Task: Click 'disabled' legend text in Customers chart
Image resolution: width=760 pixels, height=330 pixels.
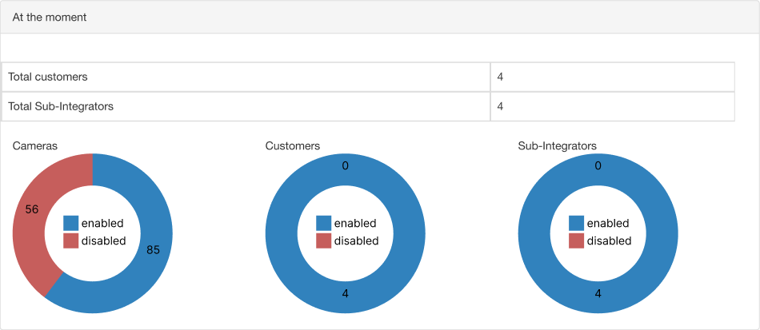Action: [357, 241]
